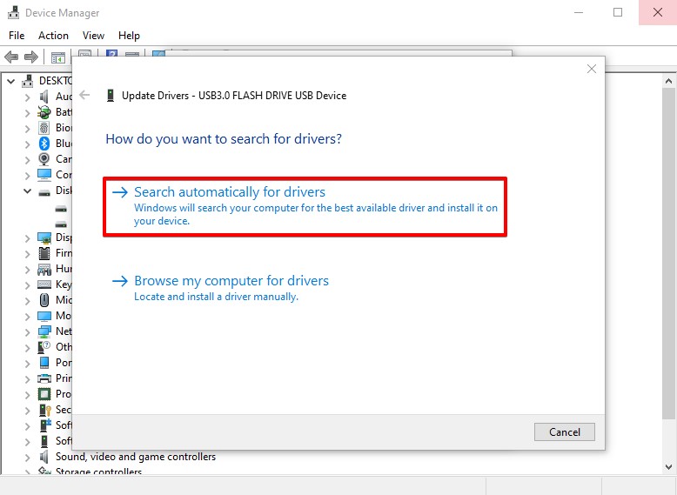Click the show/hide console tree toolbar icon
This screenshot has width=677, height=495.
[57, 57]
